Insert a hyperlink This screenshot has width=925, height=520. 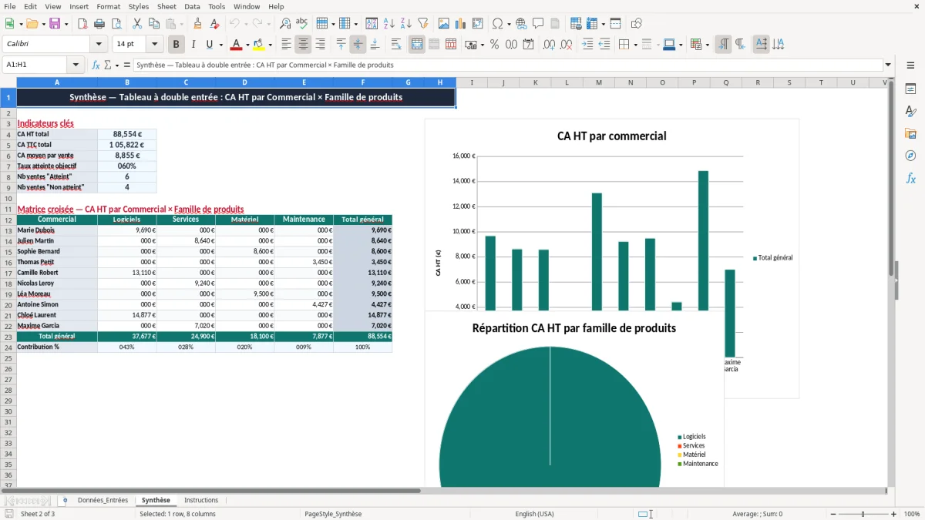tap(521, 24)
